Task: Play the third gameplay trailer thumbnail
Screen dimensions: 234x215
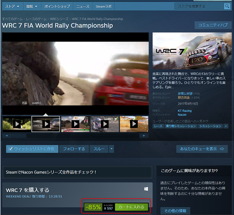Action: 75,124
